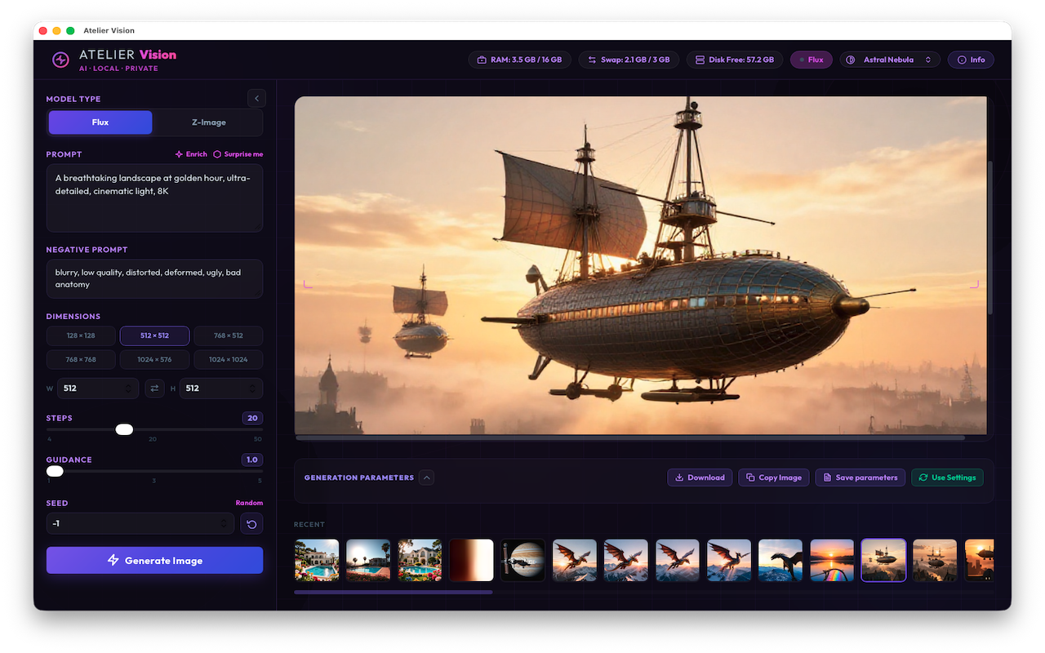Open the airship thumbnail after the selected one
The image size is (1045, 653).
point(935,560)
